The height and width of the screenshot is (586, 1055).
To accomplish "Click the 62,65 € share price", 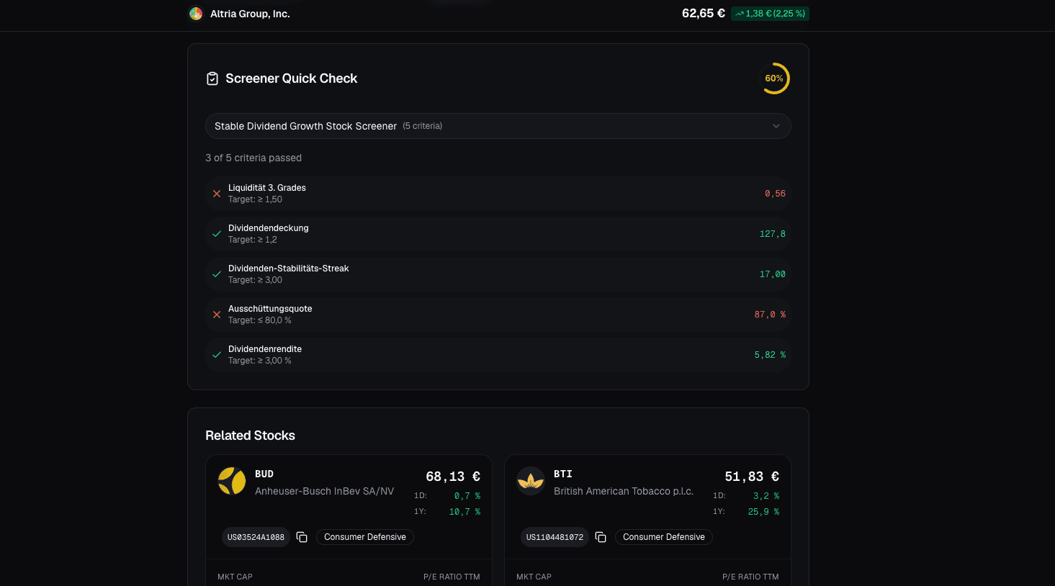I will [x=704, y=13].
